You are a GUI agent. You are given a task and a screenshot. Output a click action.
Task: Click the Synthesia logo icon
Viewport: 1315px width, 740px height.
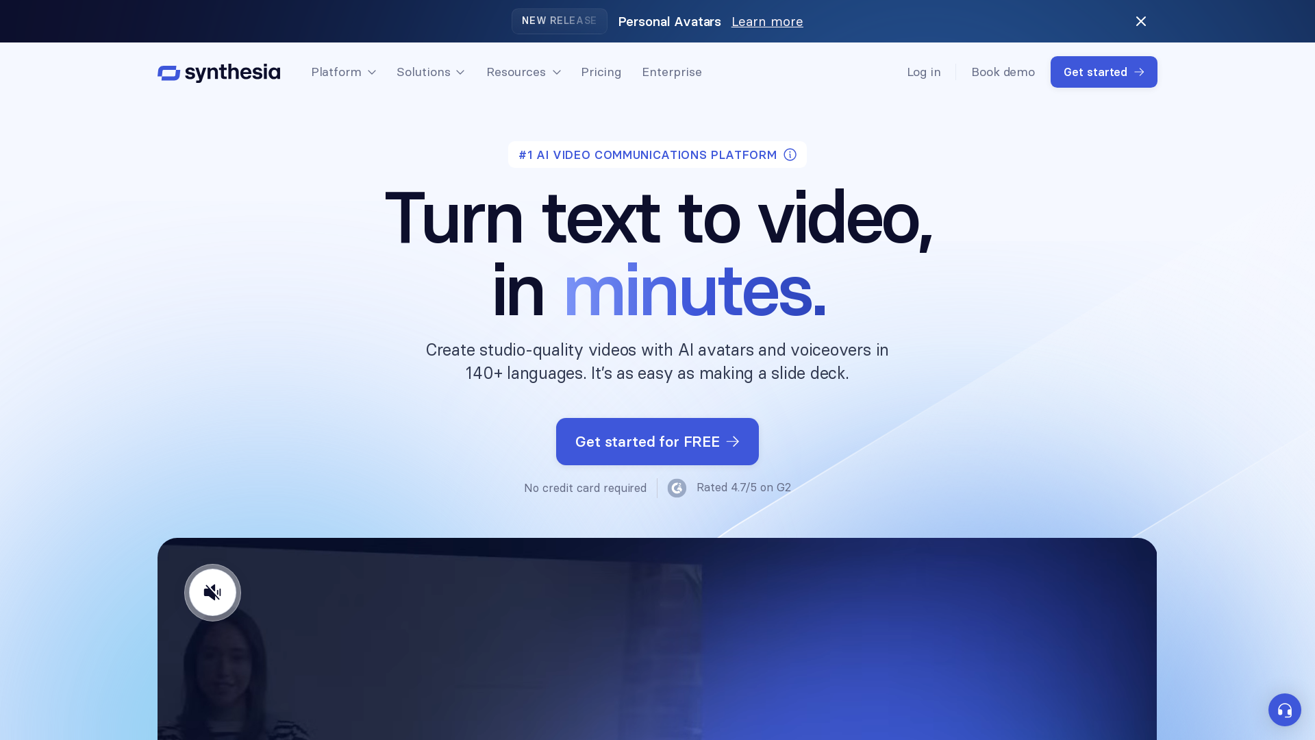pos(169,72)
